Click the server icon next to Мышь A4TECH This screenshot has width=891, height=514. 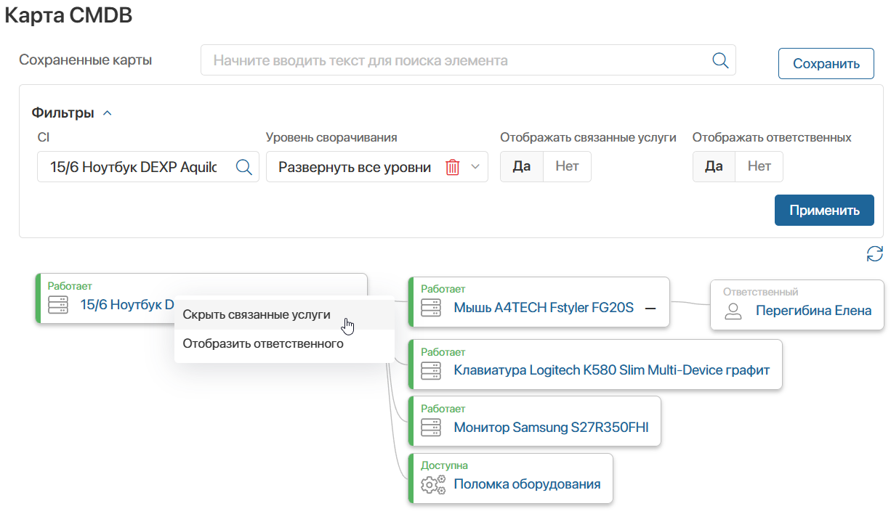click(431, 308)
